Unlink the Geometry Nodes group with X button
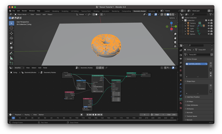222x134 pixels. point(103,68)
